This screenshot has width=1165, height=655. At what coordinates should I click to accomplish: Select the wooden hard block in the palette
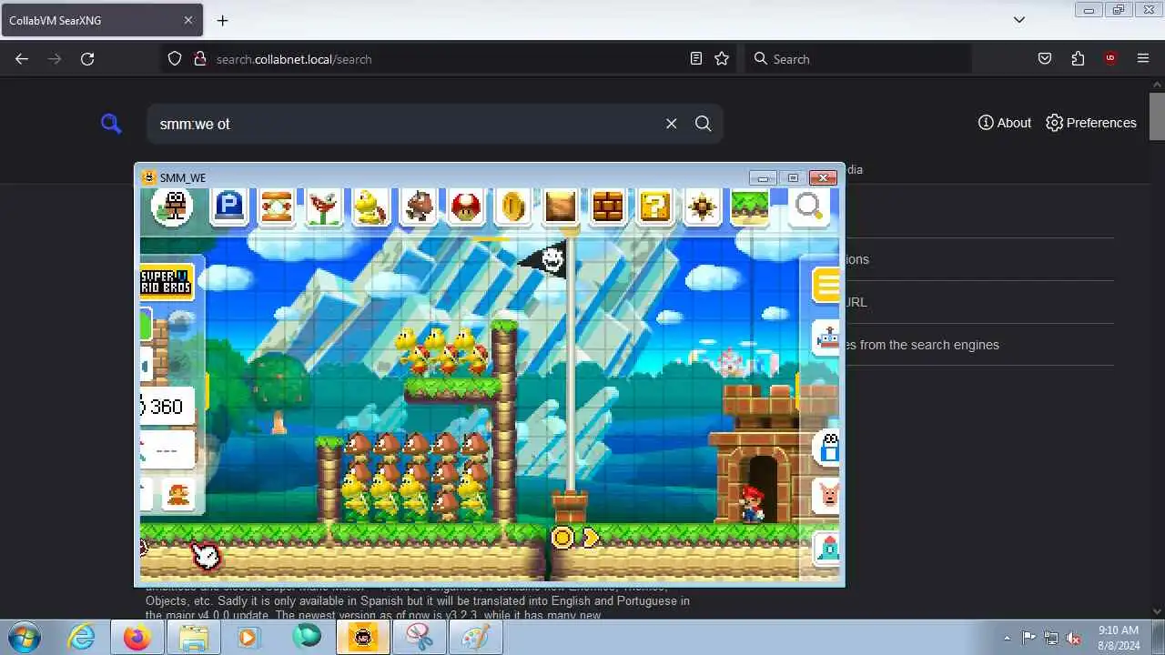coord(561,207)
